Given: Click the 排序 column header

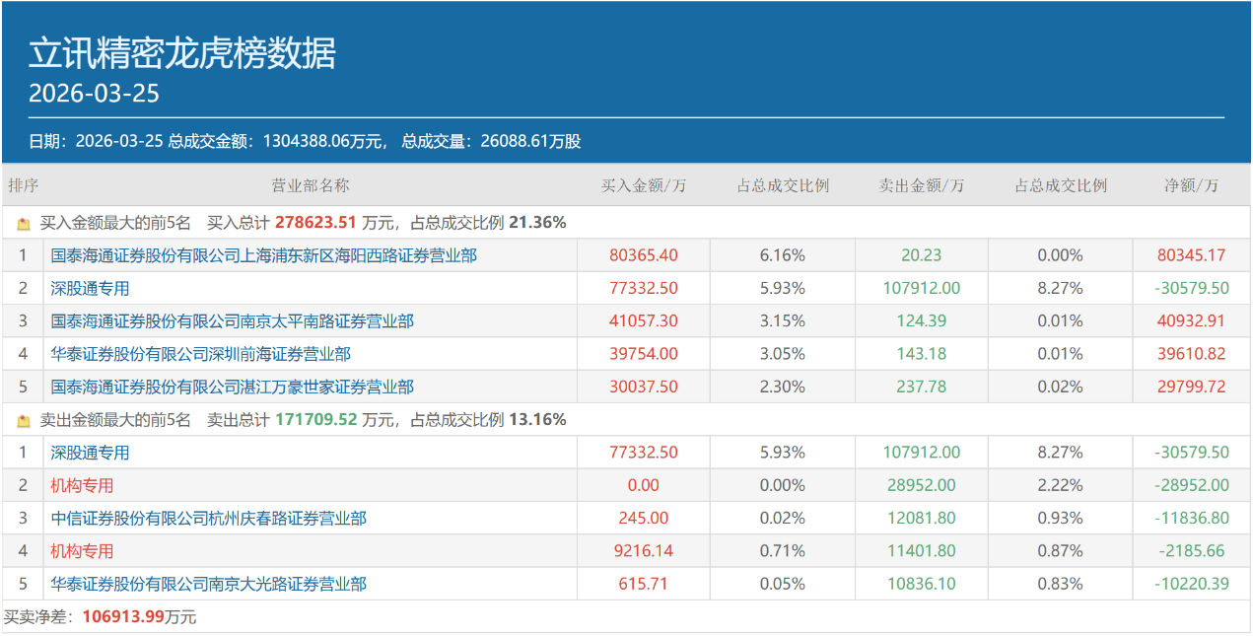Looking at the screenshot, I should tap(23, 185).
